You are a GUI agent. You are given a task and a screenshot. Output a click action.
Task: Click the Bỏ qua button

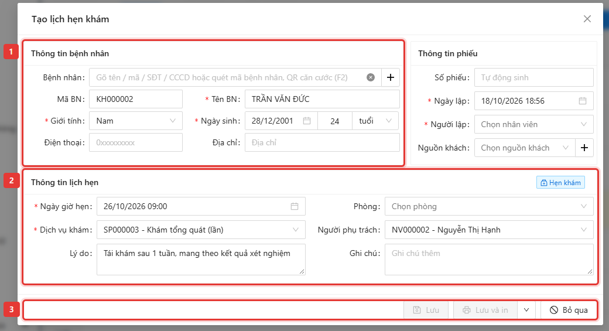click(x=569, y=310)
